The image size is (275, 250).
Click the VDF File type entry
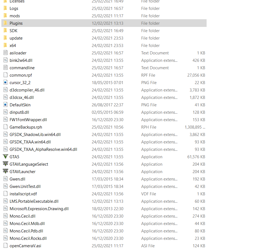click(149, 194)
